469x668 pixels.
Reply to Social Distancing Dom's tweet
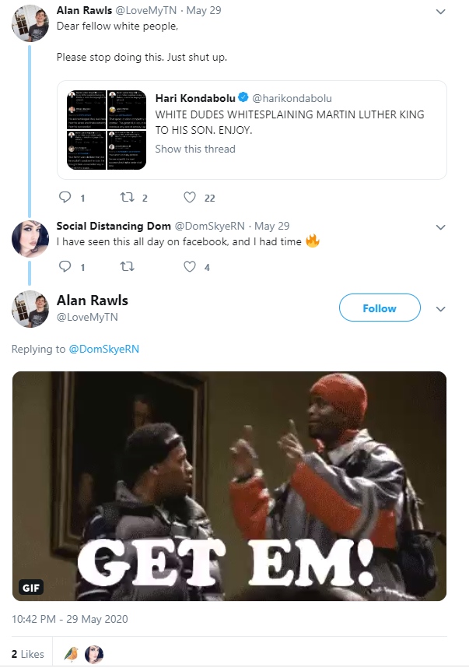point(65,267)
